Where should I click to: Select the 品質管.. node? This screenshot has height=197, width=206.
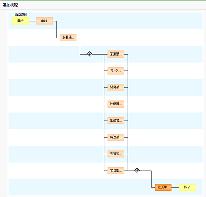pos(115,154)
